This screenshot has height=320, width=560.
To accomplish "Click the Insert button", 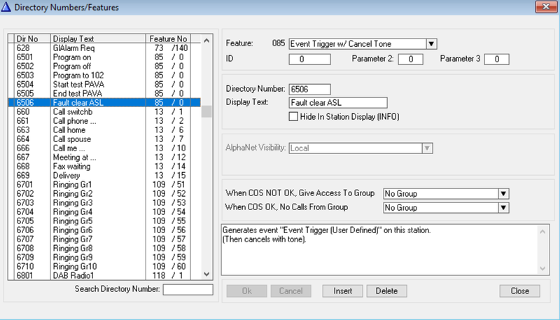I will (x=342, y=291).
